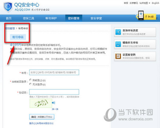
Task: Open the 密码管理 nav tab
Action: tap(74, 18)
